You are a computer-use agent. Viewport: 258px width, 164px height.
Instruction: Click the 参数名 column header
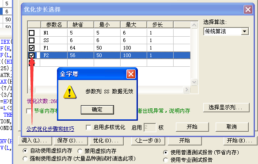[54, 25]
